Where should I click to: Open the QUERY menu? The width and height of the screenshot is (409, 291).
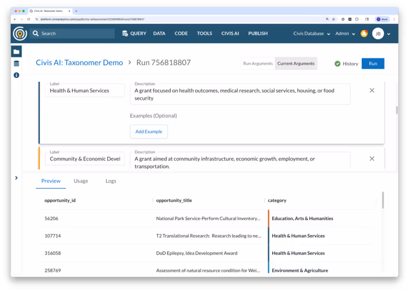138,33
